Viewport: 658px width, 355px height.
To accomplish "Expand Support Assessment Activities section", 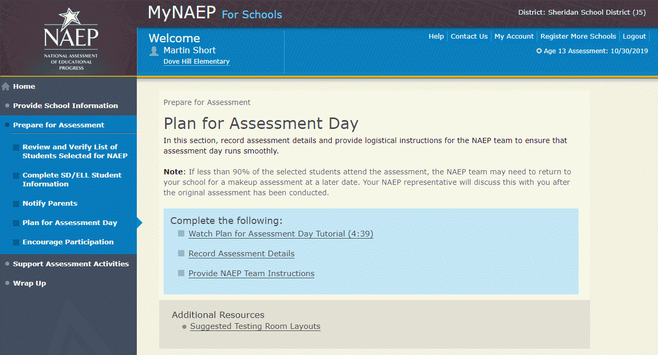I will [x=70, y=264].
